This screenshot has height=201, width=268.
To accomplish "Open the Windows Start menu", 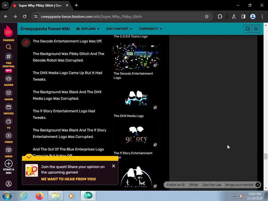I will (x=7, y=196).
